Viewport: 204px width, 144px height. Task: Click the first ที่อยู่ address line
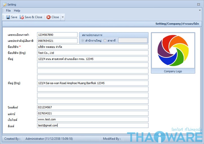[93, 59]
